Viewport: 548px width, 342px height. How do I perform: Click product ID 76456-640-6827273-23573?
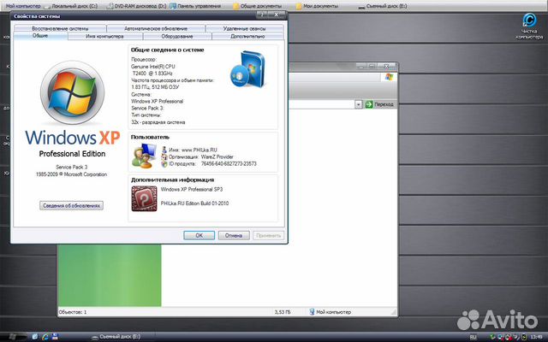(229, 163)
